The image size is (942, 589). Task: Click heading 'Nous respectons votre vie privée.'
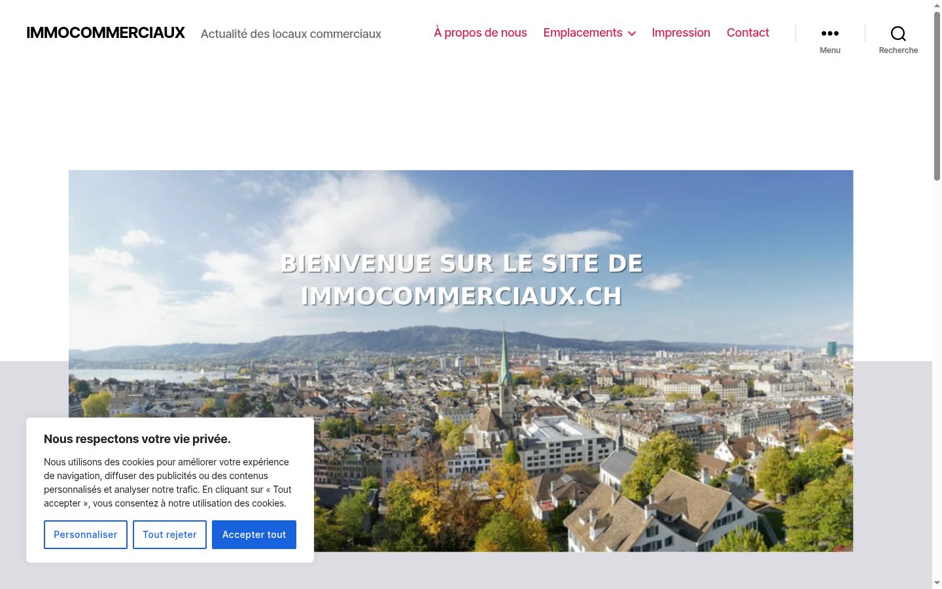[x=137, y=439]
